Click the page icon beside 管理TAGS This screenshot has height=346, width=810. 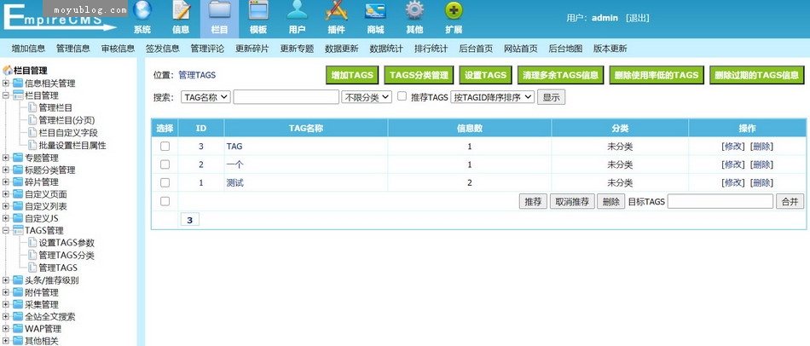[x=32, y=268]
